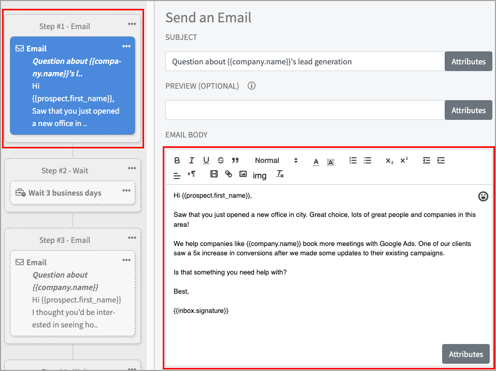The height and width of the screenshot is (371, 496).
Task: Clear text formatting with Tx icon
Action: coord(280,174)
